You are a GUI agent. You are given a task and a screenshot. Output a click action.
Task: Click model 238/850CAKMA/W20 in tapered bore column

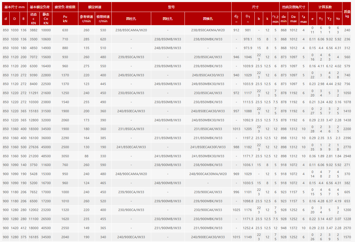(208, 30)
